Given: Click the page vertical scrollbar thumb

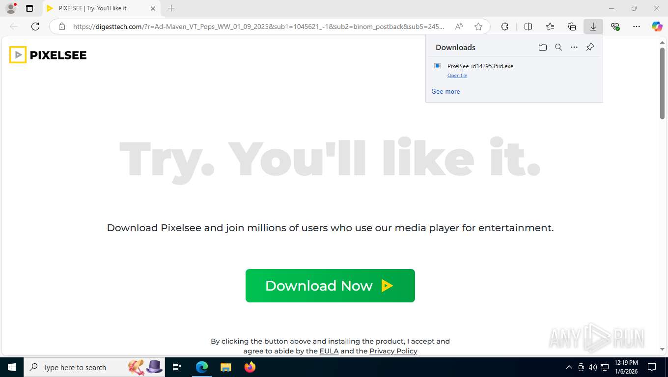Looking at the screenshot, I should [662, 84].
